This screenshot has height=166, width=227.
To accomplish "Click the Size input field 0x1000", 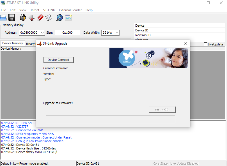I will [67, 33].
